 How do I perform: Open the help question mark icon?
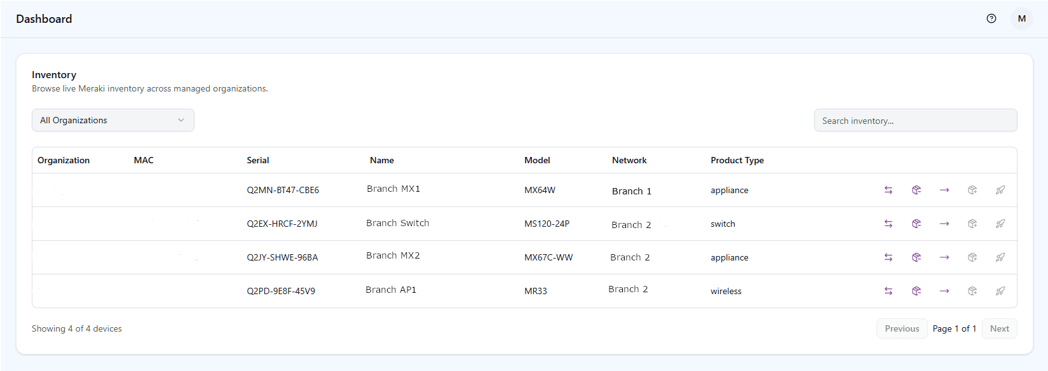click(x=991, y=18)
